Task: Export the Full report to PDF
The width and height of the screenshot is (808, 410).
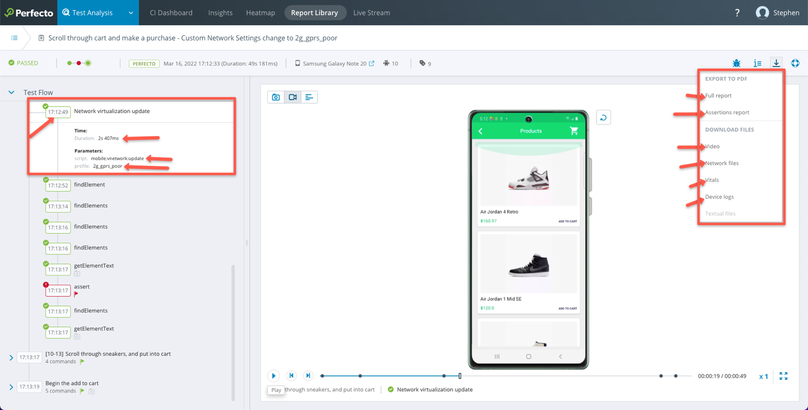Action: (x=718, y=96)
